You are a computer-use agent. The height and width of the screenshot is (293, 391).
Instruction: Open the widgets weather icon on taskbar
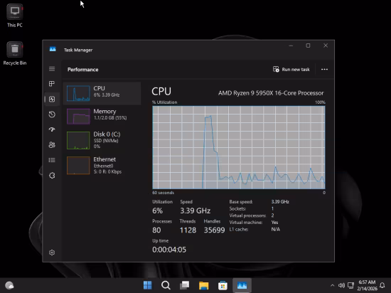pos(9,285)
